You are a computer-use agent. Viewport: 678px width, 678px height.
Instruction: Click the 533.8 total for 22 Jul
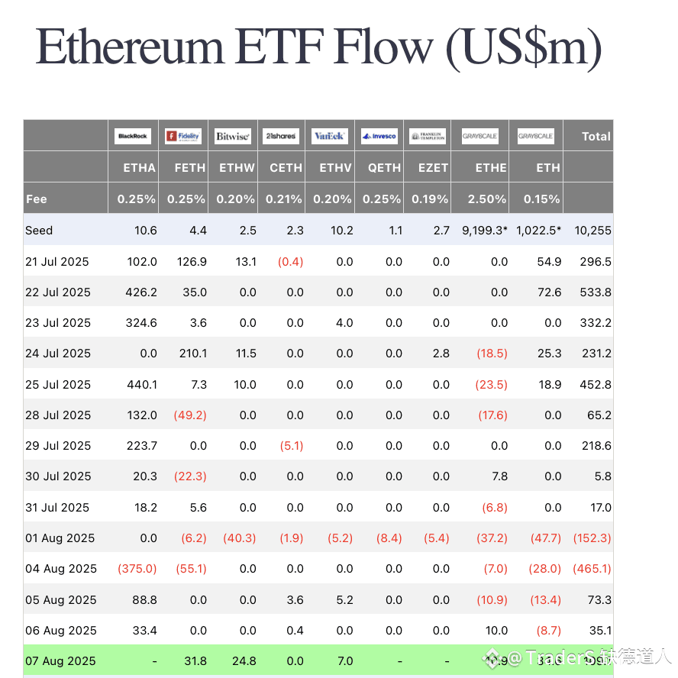pos(596,292)
